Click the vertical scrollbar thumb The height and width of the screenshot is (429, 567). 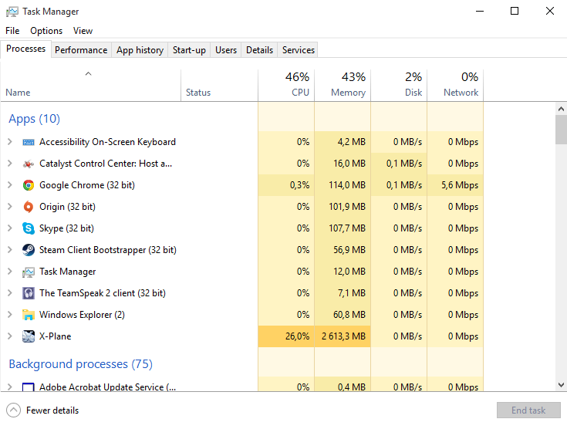(x=561, y=130)
